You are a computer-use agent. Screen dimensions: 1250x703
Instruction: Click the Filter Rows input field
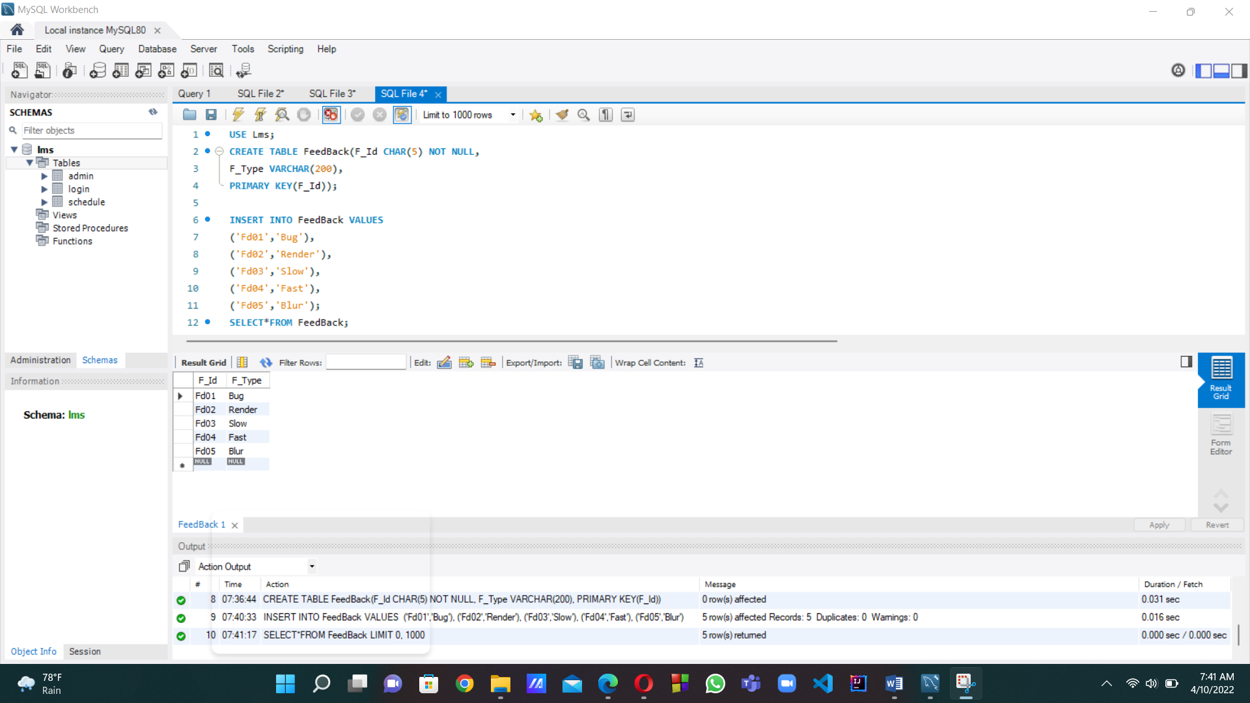pyautogui.click(x=365, y=363)
